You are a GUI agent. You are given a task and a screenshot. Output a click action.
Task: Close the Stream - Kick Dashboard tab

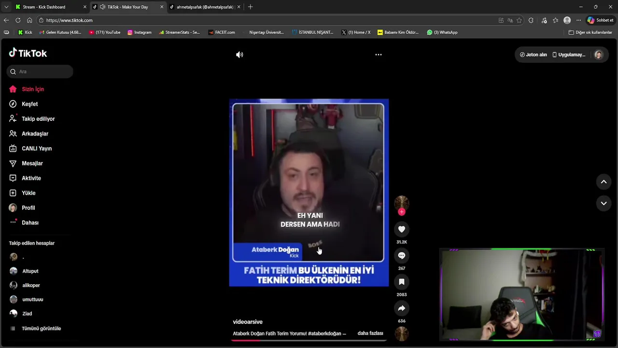(x=85, y=7)
